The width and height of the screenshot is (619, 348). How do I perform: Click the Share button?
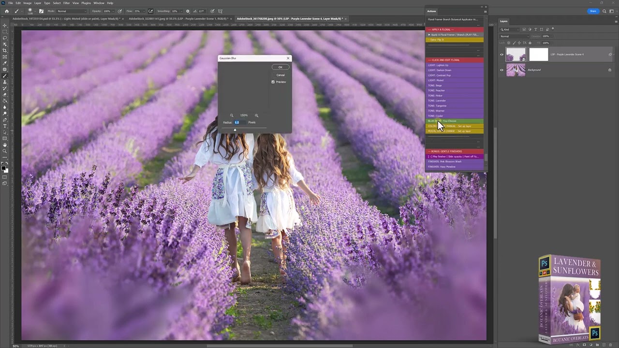[593, 11]
